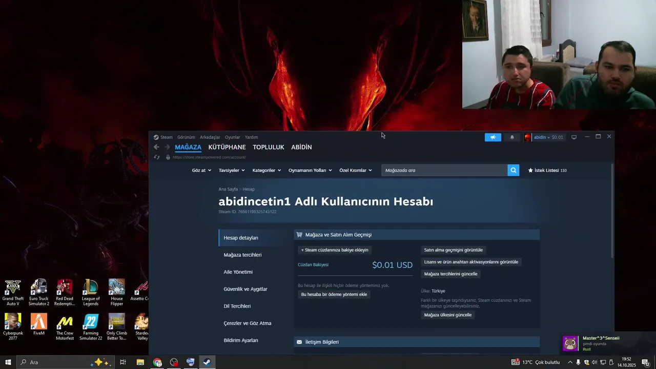Screen dimensions: 656x369
Task: Expand the Göz at dropdown
Action: click(201, 170)
